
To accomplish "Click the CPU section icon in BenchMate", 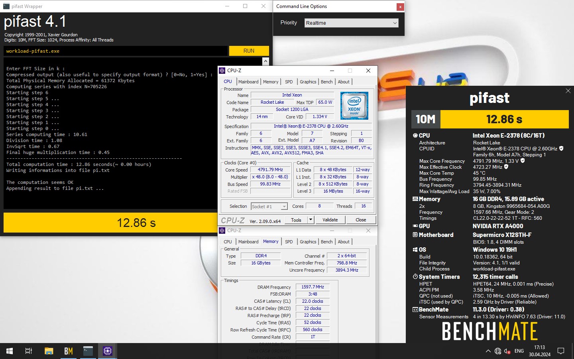I will click(x=415, y=136).
